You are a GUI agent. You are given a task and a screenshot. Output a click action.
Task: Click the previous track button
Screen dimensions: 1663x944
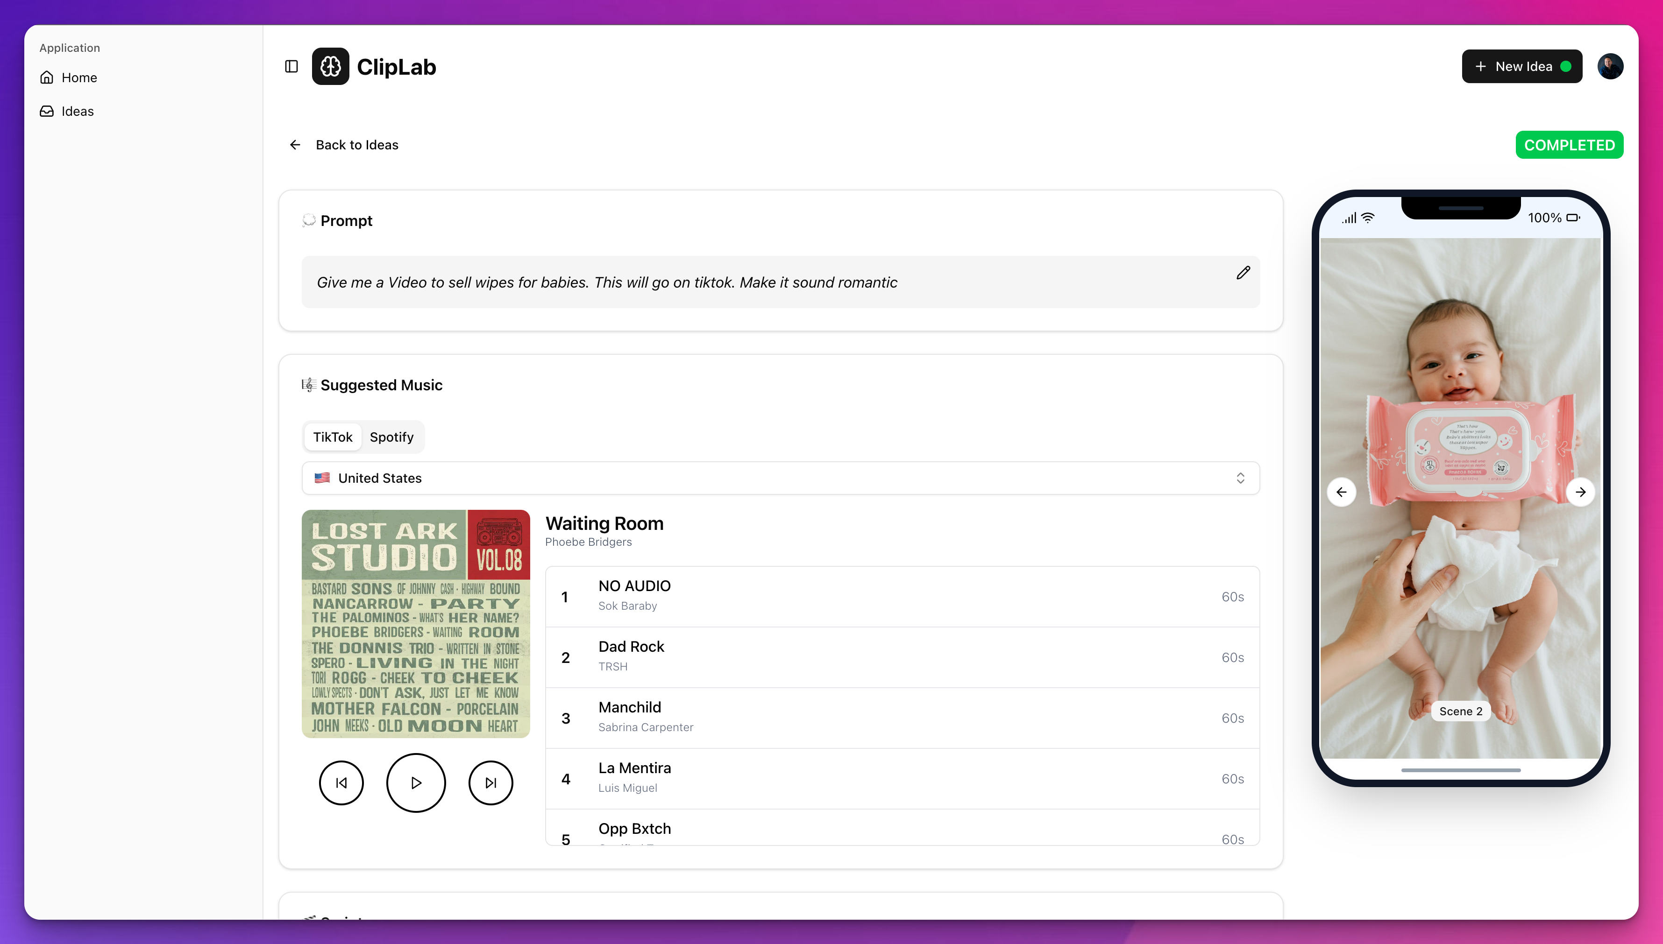(x=341, y=782)
